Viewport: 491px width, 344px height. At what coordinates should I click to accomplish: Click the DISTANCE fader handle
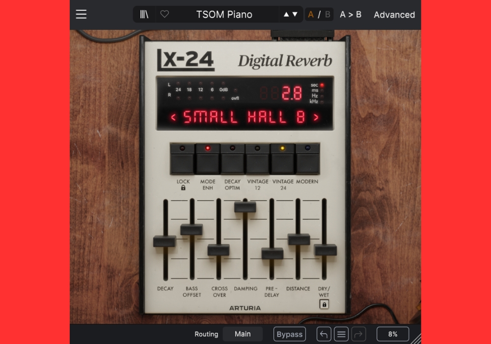[x=299, y=239]
